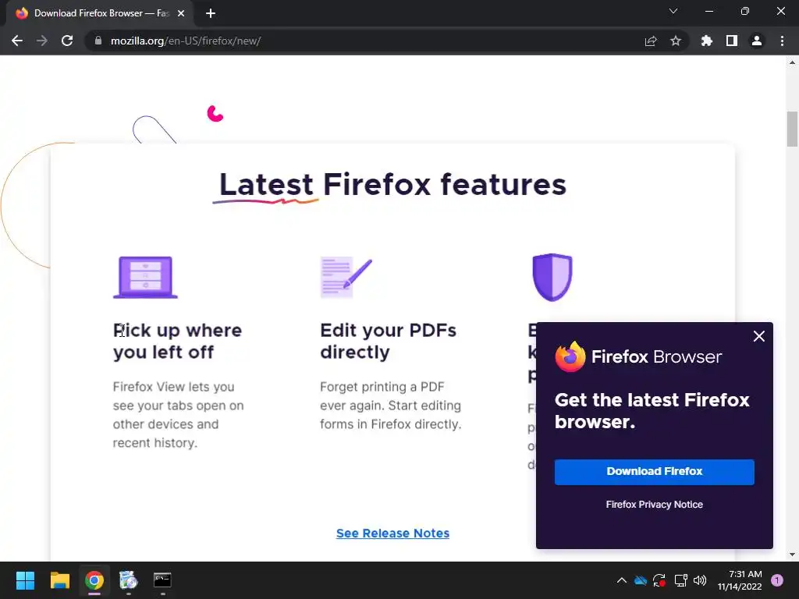Screen dimensions: 799x599
Task: Click the Chrome taskbar icon
Action: click(94, 580)
